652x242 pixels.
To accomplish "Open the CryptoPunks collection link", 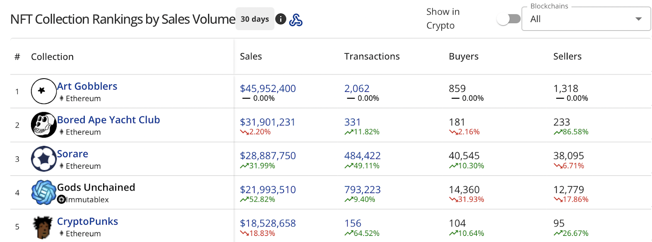I will [x=88, y=221].
